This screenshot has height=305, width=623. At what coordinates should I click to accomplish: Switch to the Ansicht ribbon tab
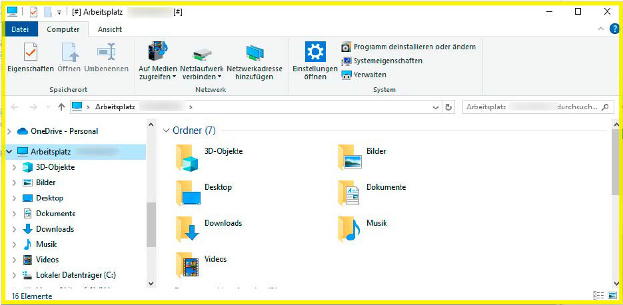[x=110, y=29]
